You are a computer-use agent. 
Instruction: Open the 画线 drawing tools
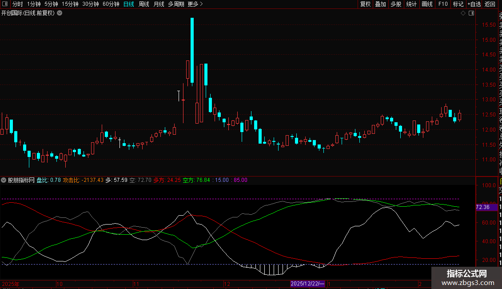pyautogui.click(x=427, y=4)
